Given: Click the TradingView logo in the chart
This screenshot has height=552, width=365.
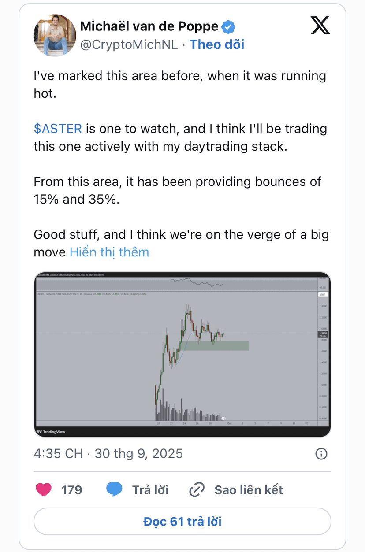Looking at the screenshot, I should pyautogui.click(x=51, y=432).
